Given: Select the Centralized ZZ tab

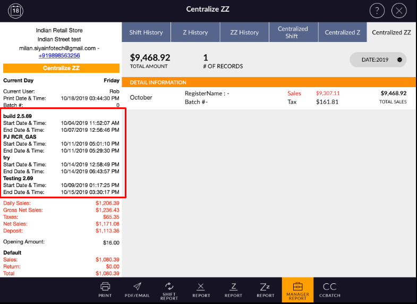Looking at the screenshot, I should (x=392, y=32).
